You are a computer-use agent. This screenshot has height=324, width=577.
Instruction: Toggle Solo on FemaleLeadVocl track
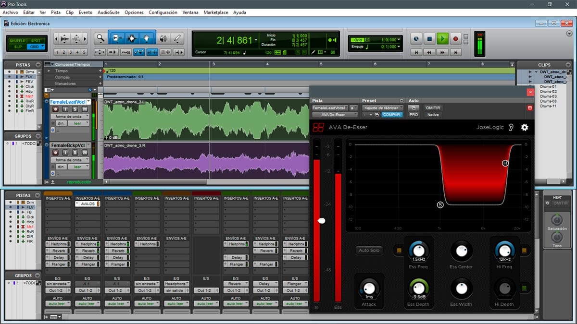[x=75, y=109]
